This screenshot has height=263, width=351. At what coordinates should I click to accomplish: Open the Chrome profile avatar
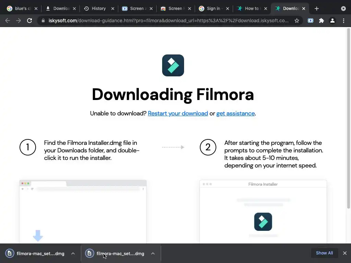332,21
